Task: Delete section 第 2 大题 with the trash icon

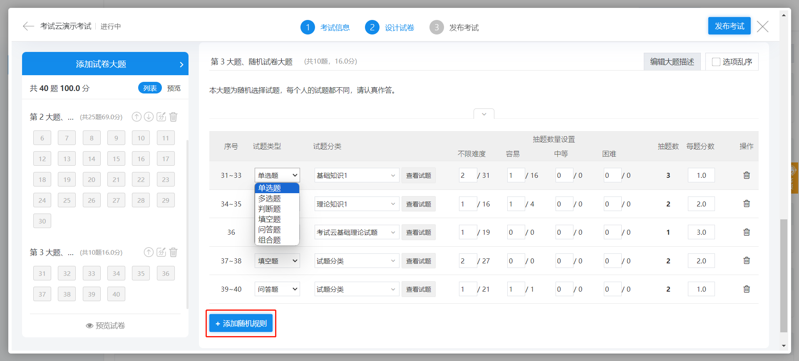Action: (x=174, y=117)
